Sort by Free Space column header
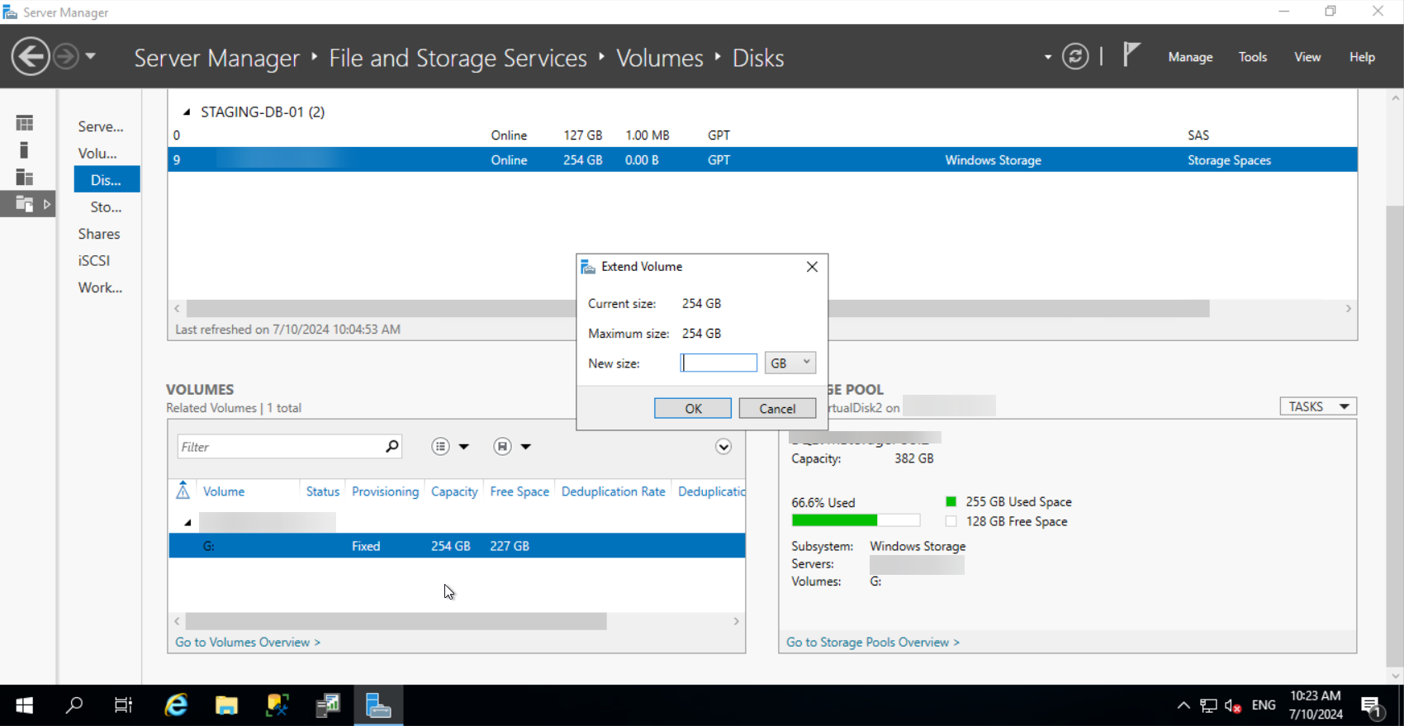1404x726 pixels. coord(519,491)
